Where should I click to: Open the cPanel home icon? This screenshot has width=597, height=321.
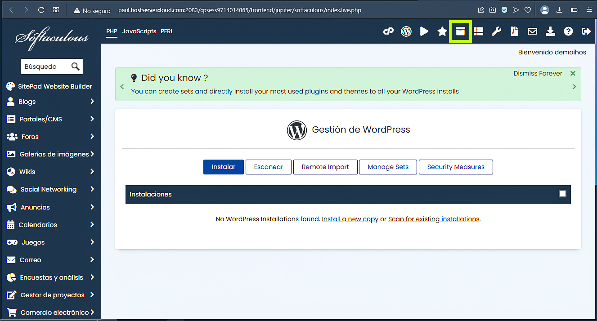(x=388, y=31)
